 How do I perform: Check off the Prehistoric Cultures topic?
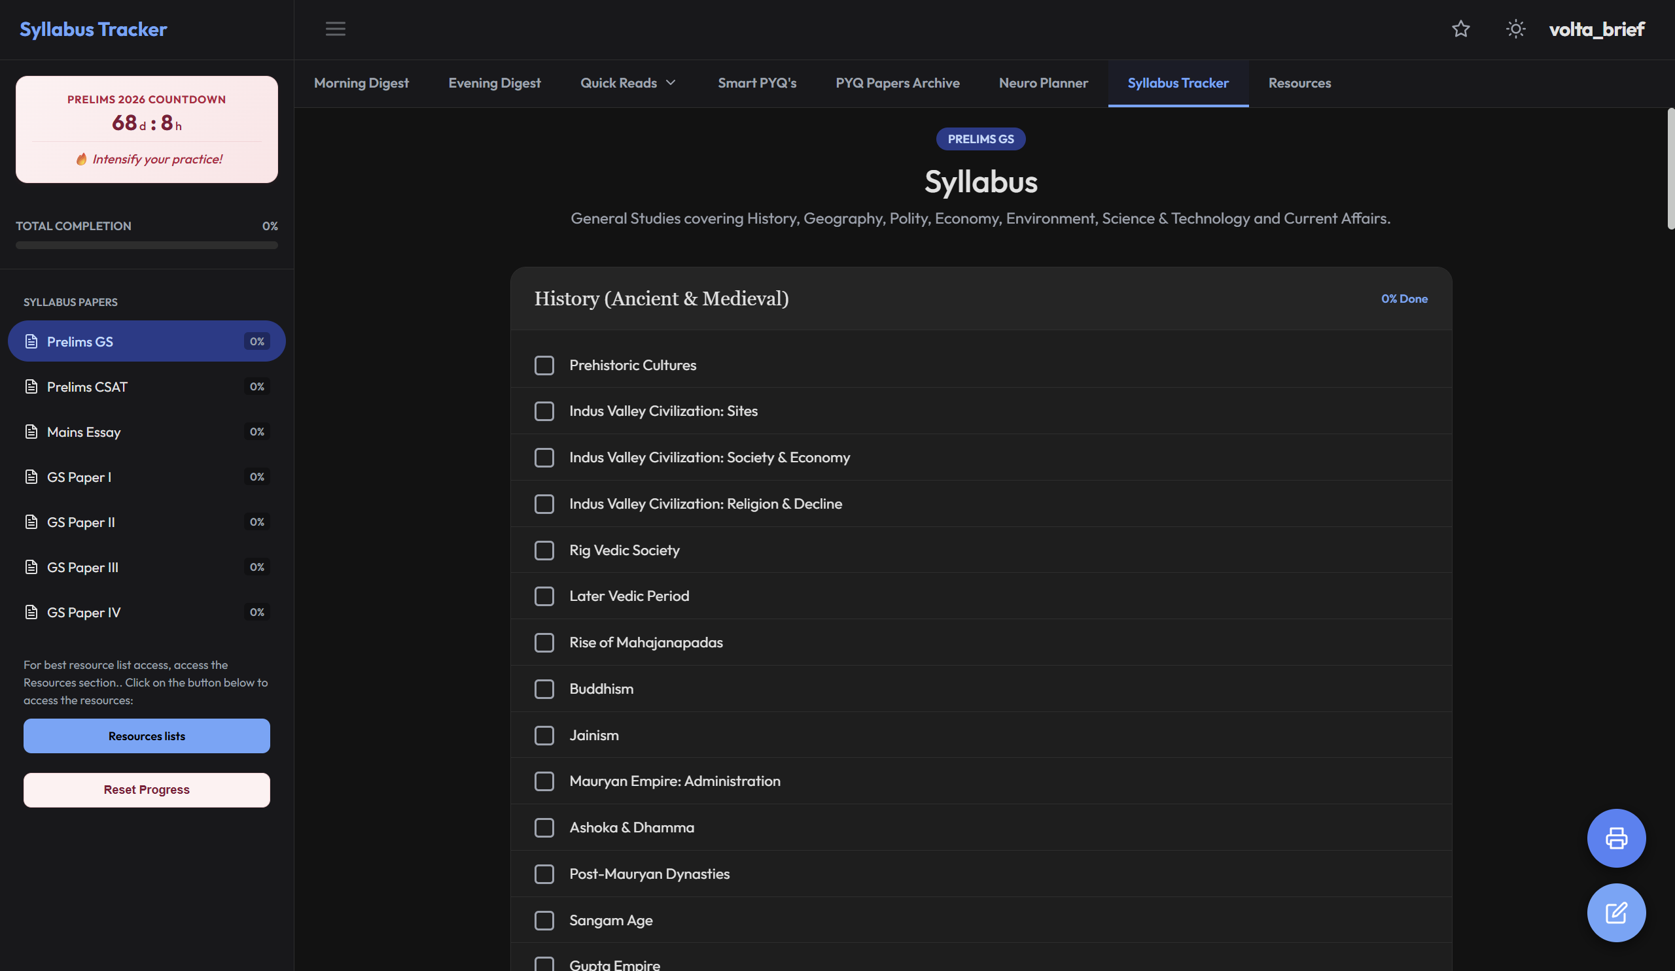tap(544, 365)
